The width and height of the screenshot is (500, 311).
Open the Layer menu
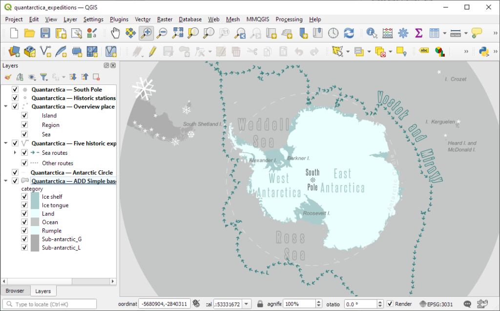tap(70, 20)
